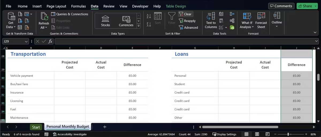Switch to the Home tab
The image size is (321, 137).
click(x=22, y=6)
